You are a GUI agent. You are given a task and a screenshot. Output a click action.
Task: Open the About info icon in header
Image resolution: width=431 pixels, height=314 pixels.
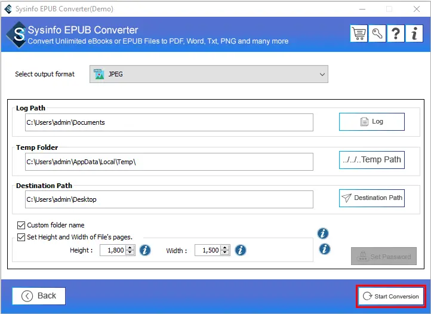(x=414, y=33)
